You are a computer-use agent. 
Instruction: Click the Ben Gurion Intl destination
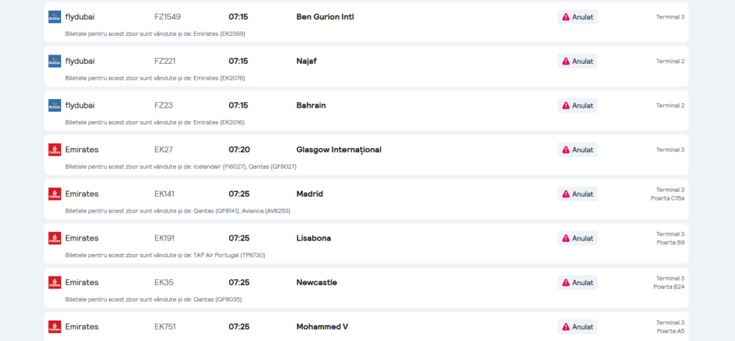324,17
